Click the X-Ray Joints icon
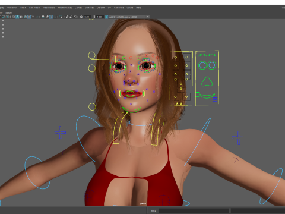Image resolution: width=285 pixels, height=214 pixels. [x=75, y=17]
